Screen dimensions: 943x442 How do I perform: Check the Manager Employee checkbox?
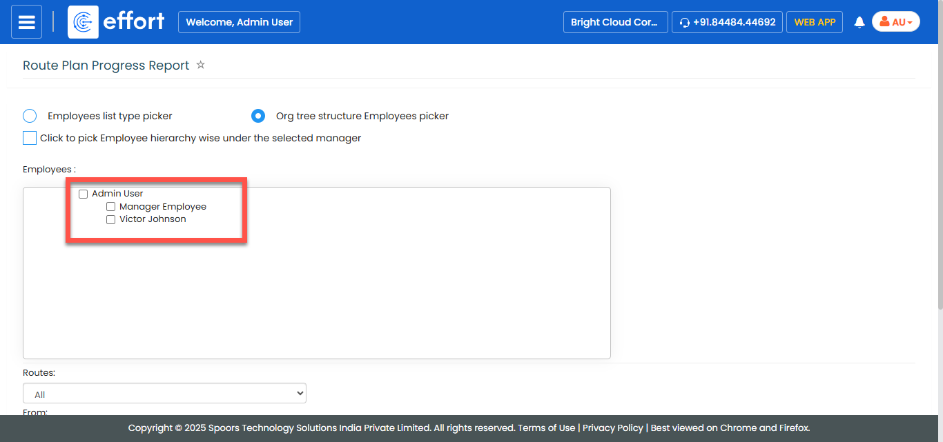pyautogui.click(x=110, y=207)
